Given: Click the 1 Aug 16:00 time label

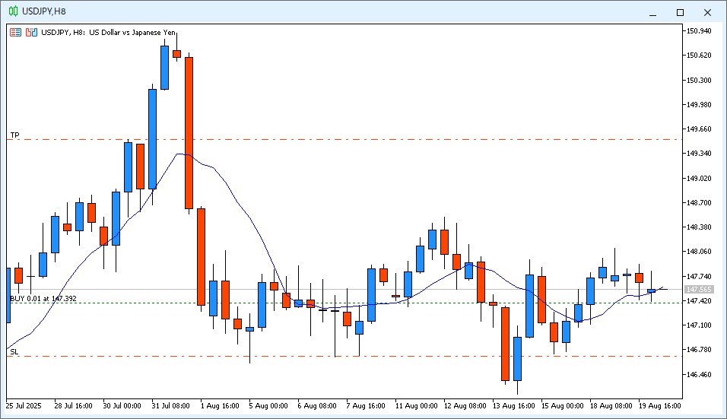Looking at the screenshot, I should (219, 406).
